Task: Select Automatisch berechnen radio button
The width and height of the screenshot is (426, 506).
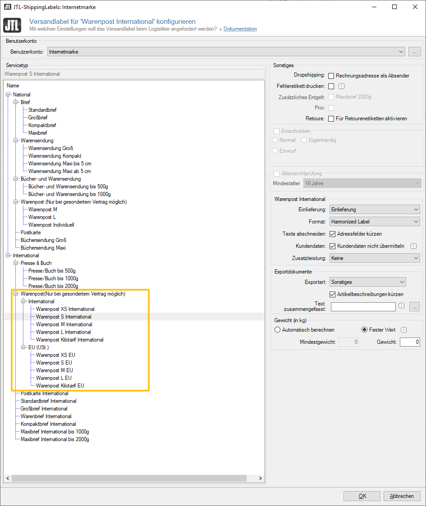Action: pos(278,330)
